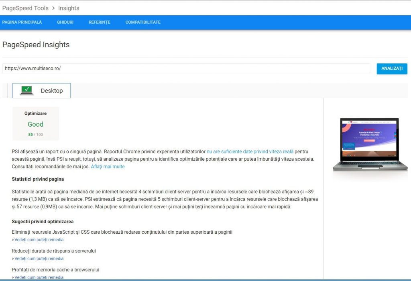This screenshot has width=411, height=281.
Task: Follow the 'Aflați mai multe' link
Action: click(108, 167)
